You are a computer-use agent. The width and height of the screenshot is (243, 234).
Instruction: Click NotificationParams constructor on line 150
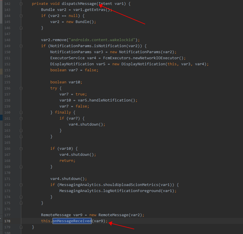[x=140, y=52]
